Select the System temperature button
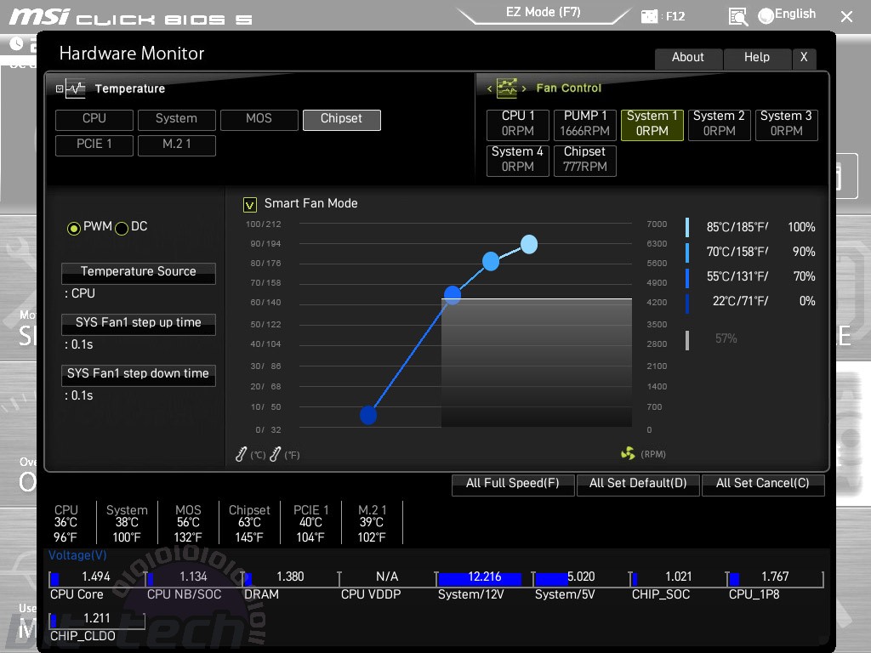 [x=177, y=119]
